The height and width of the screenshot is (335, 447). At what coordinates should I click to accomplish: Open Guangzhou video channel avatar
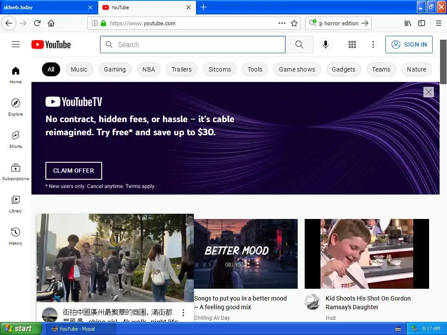[50, 315]
